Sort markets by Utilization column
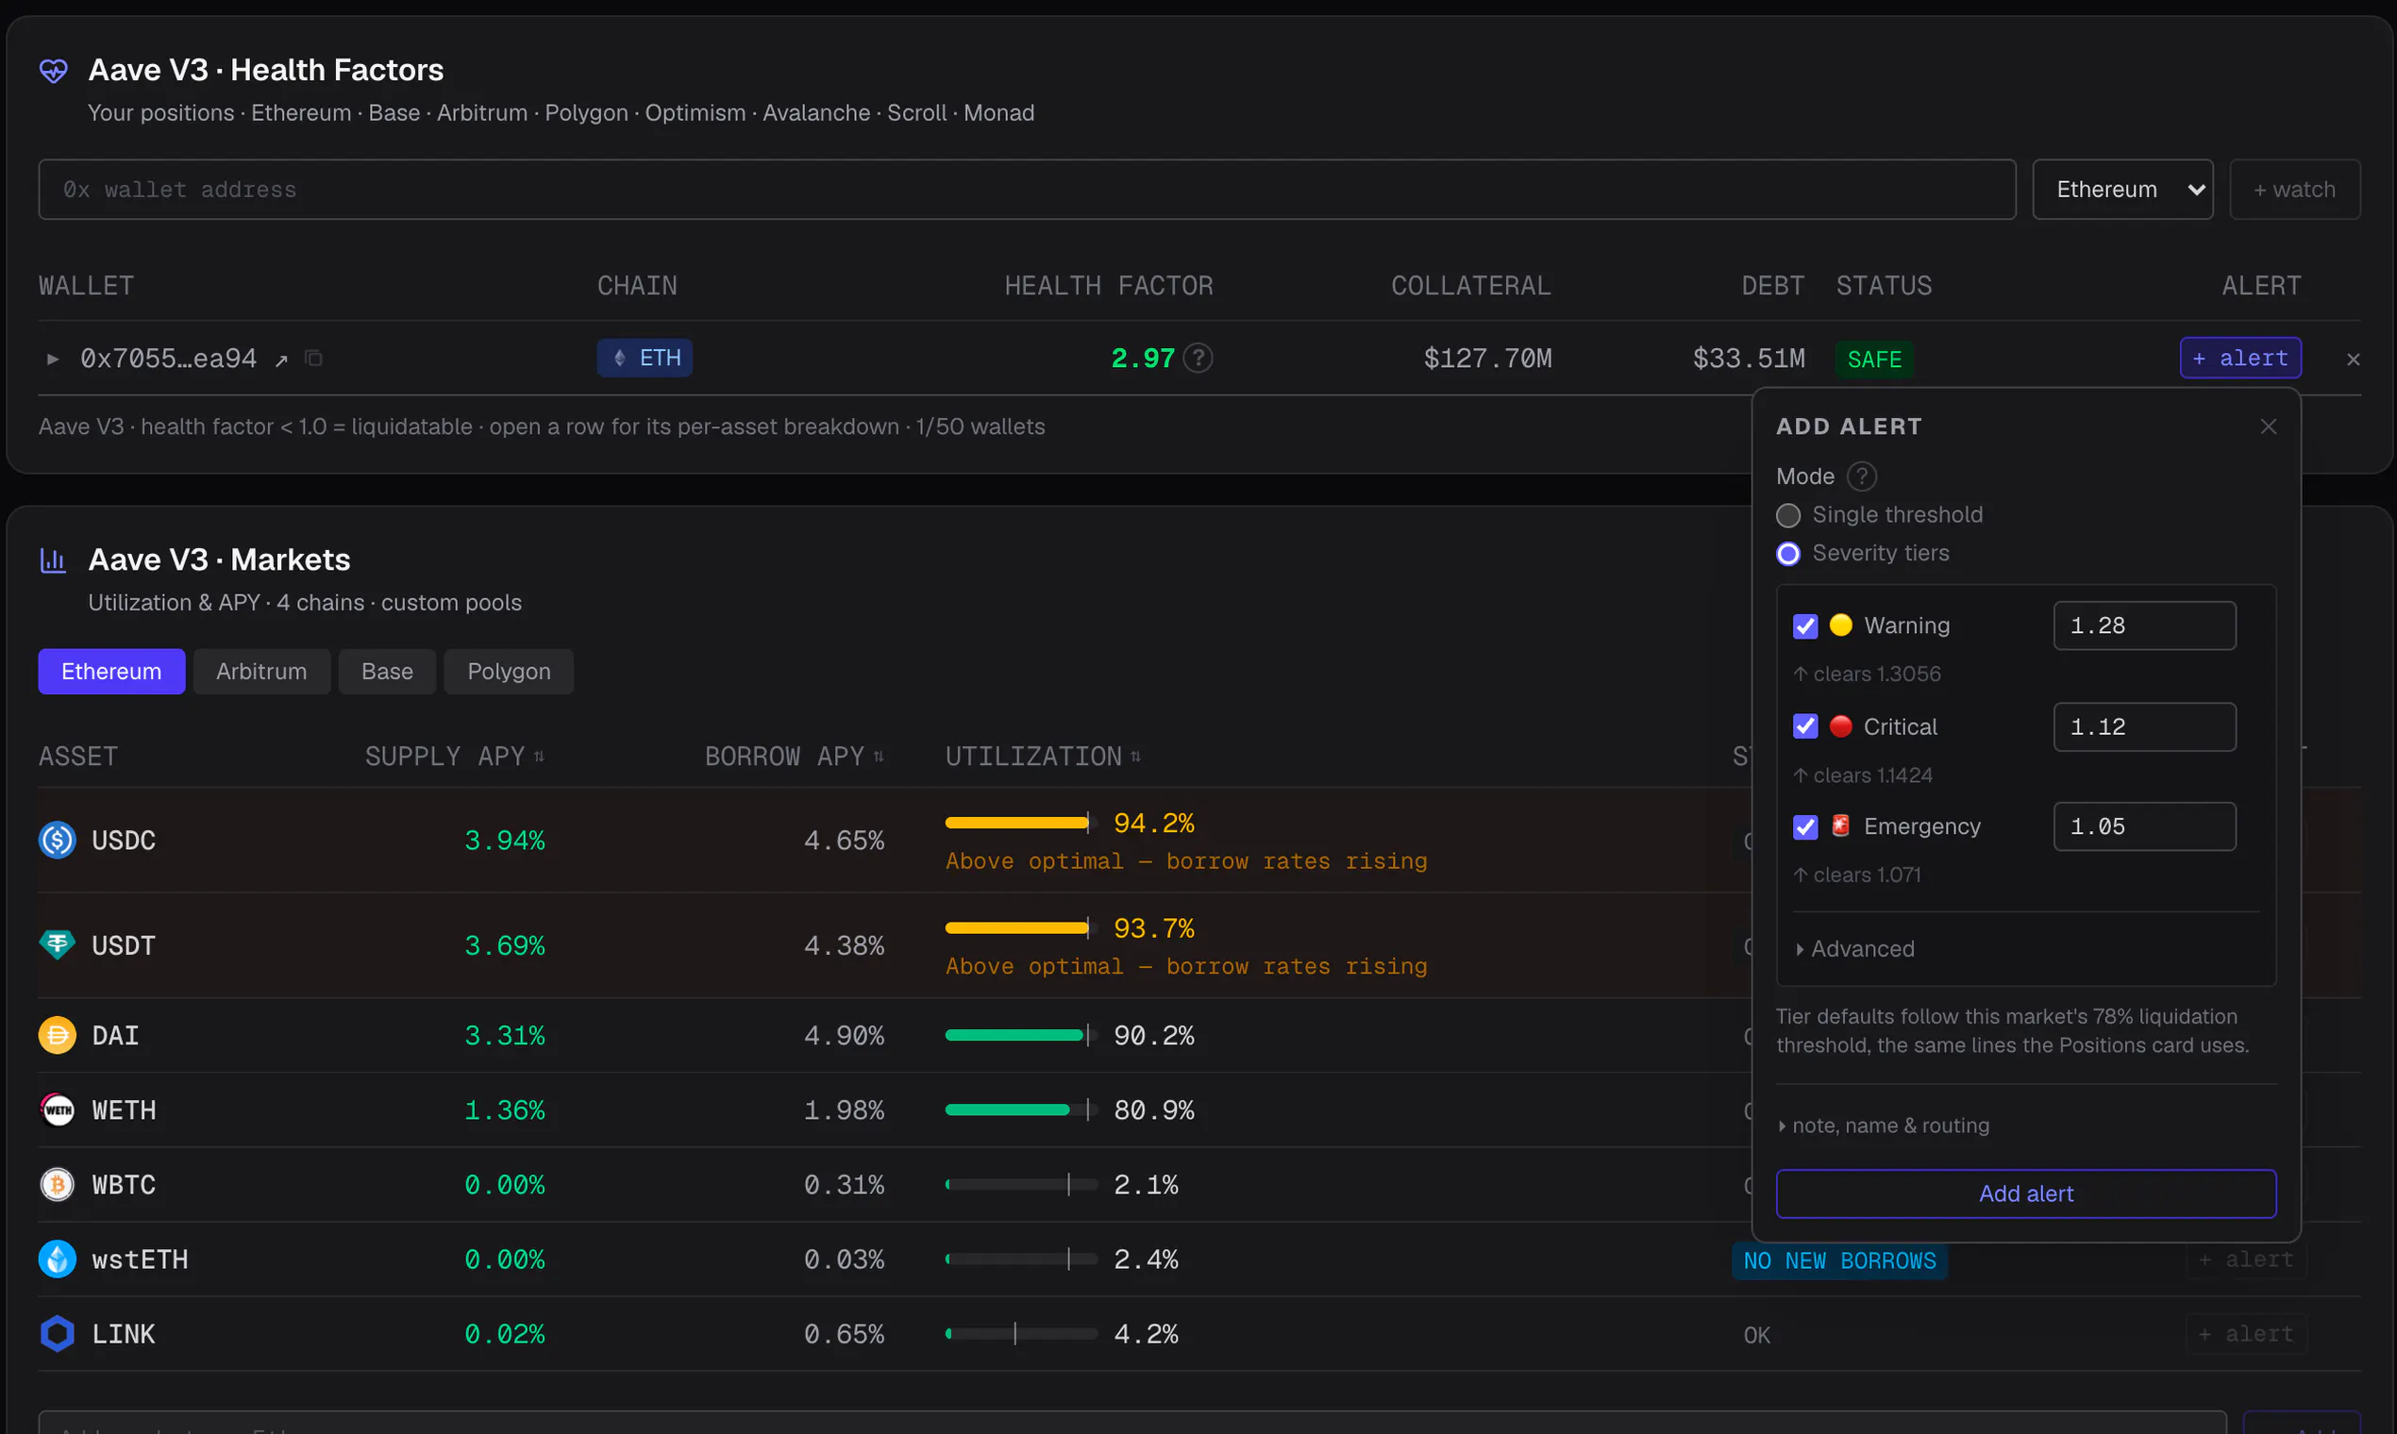Image resolution: width=2397 pixels, height=1434 pixels. [x=1043, y=757]
